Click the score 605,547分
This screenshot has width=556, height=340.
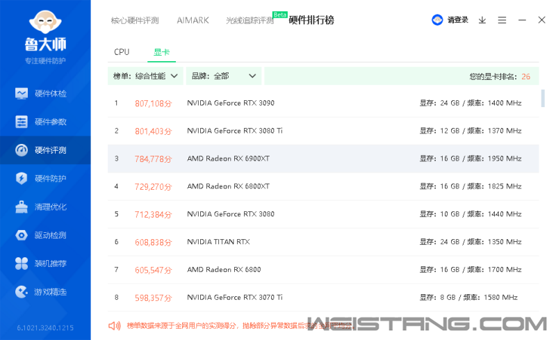pyautogui.click(x=153, y=270)
